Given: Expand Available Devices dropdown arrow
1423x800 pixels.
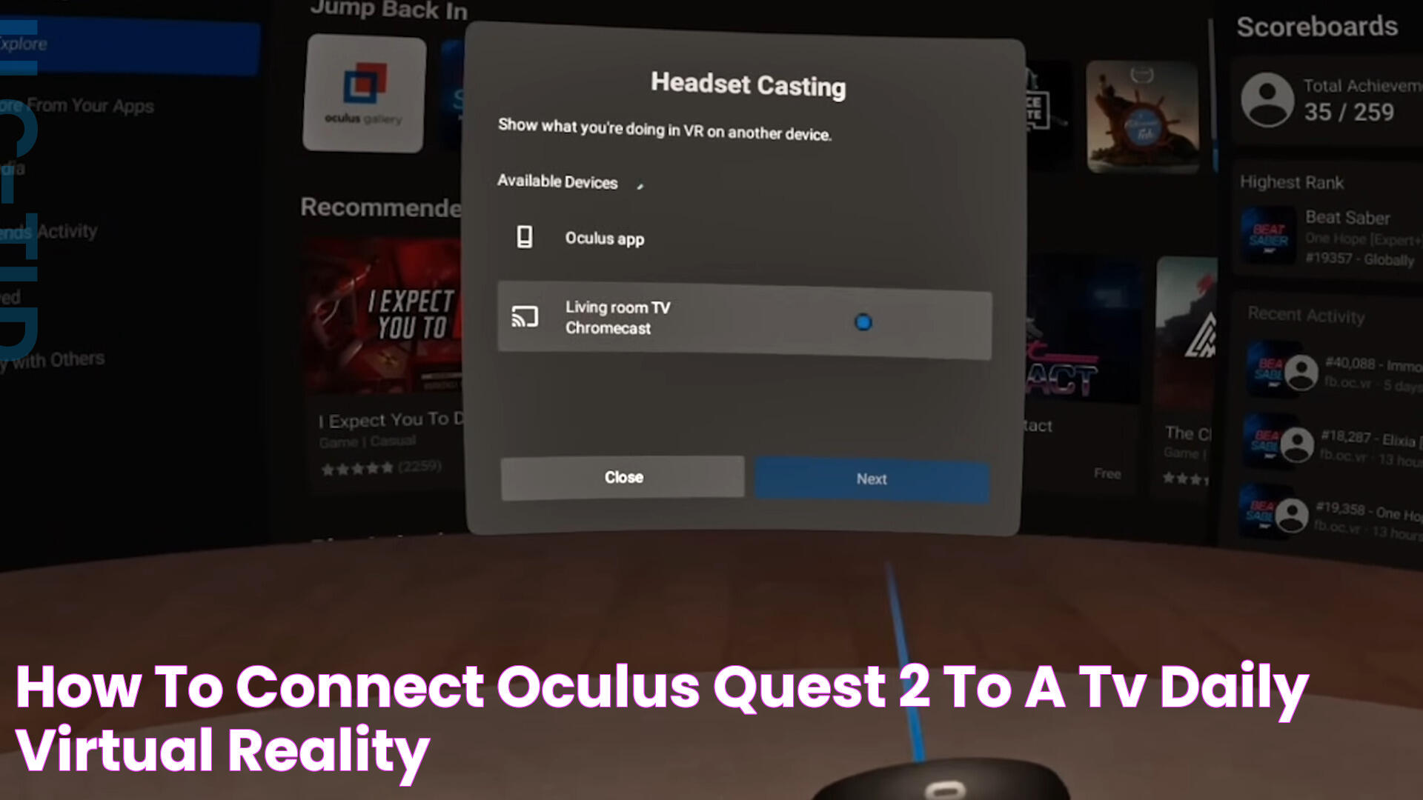Looking at the screenshot, I should (x=640, y=184).
